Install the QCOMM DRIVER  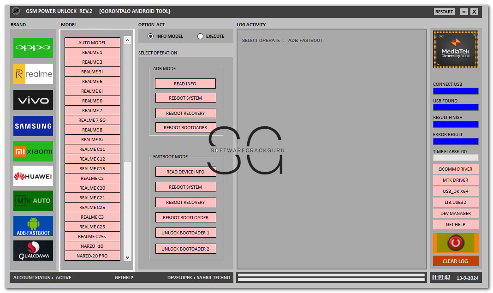point(456,169)
